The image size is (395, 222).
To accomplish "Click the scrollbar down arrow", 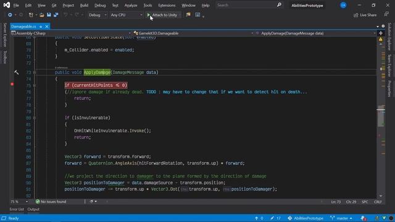I will [x=381, y=196].
